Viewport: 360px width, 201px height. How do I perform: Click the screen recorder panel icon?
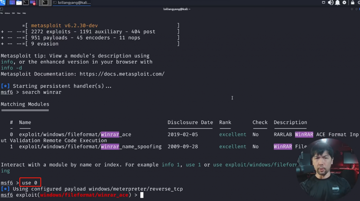pyautogui.click(x=33, y=3)
